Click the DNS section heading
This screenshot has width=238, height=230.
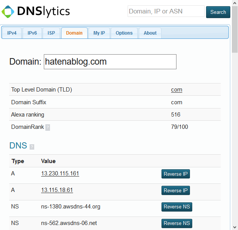pos(18,146)
